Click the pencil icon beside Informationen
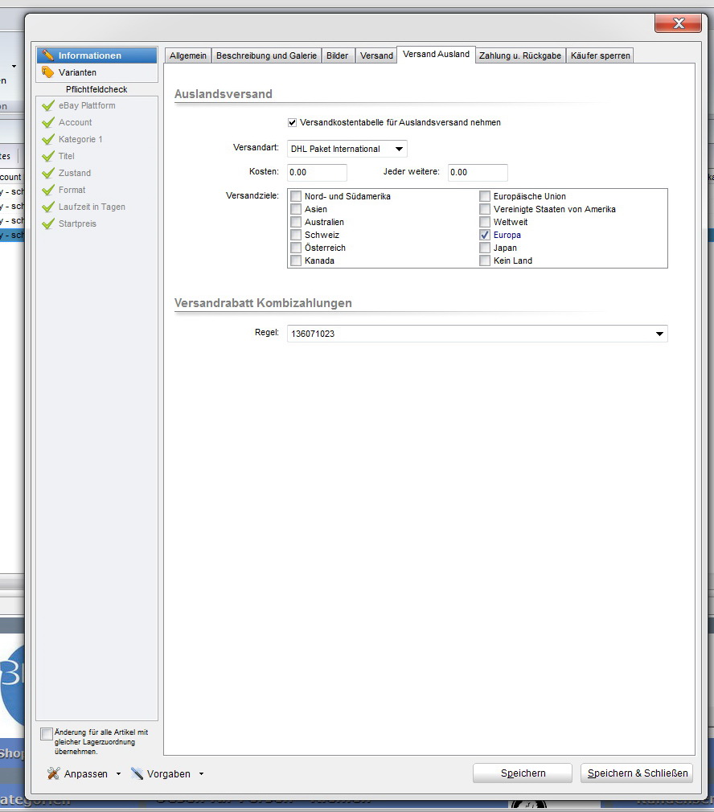714x812 pixels. click(x=48, y=55)
